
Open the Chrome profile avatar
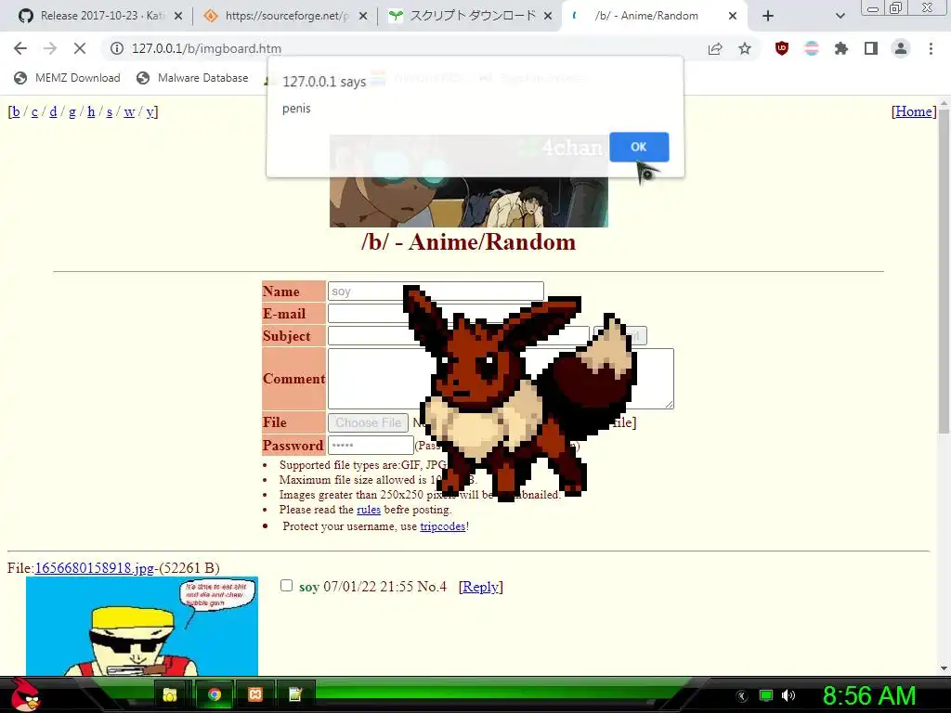tap(901, 48)
